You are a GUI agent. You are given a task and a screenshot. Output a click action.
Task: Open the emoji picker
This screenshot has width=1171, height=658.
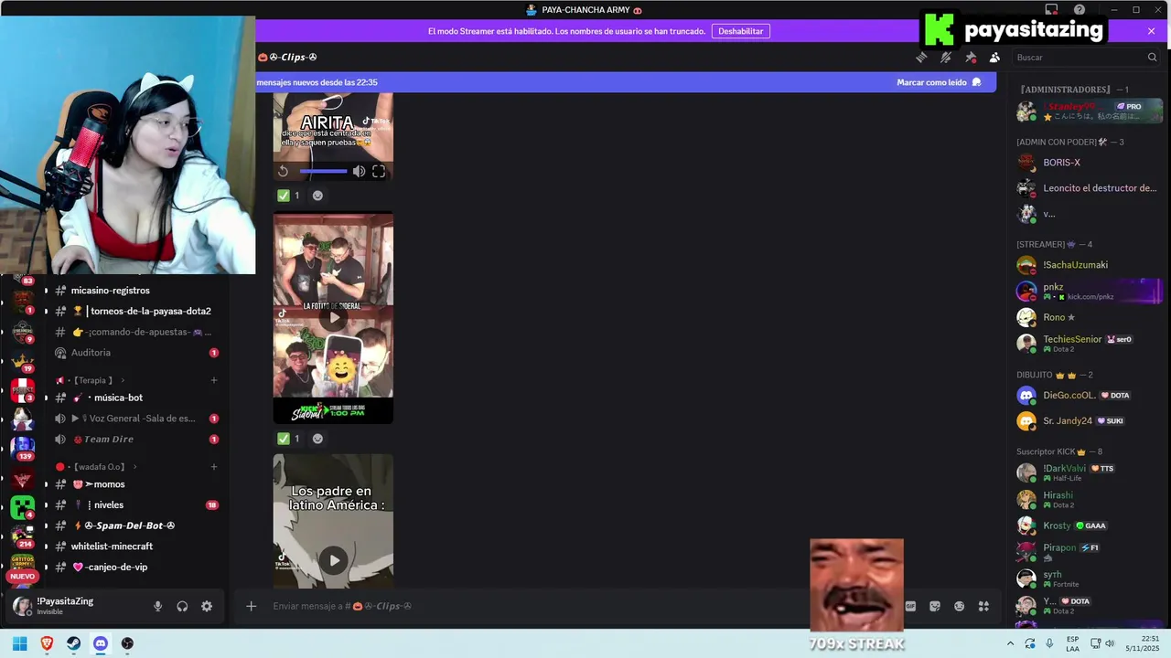[959, 606]
